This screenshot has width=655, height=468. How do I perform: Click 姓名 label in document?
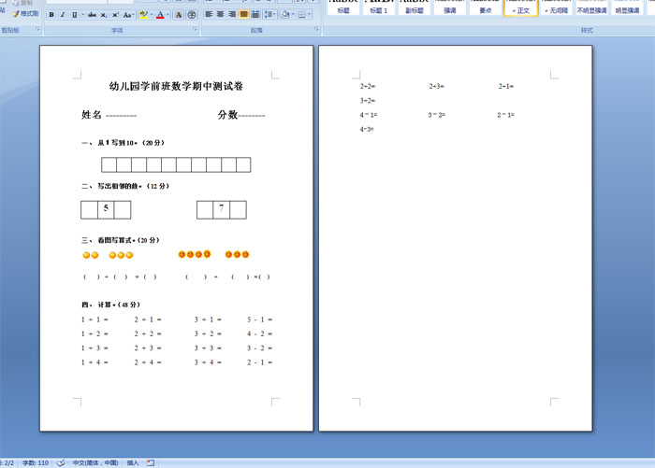(x=92, y=115)
